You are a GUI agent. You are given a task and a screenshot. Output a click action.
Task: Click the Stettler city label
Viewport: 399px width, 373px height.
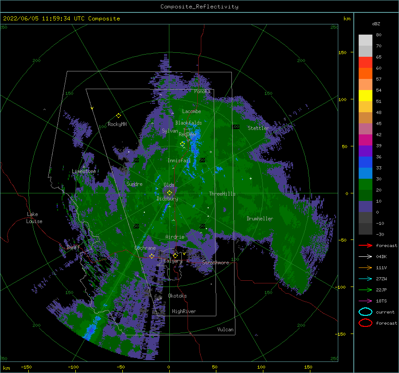[x=258, y=128]
